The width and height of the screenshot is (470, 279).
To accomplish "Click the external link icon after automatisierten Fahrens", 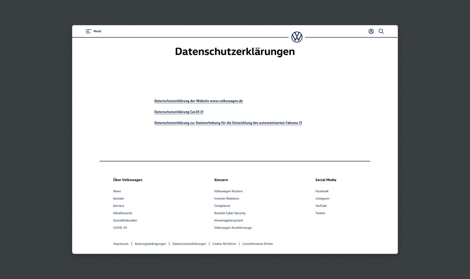I will pyautogui.click(x=300, y=122).
